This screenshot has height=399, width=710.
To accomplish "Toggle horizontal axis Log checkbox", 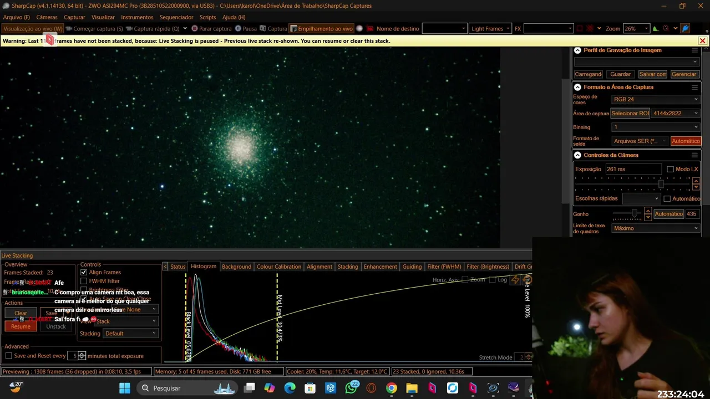I will (493, 280).
